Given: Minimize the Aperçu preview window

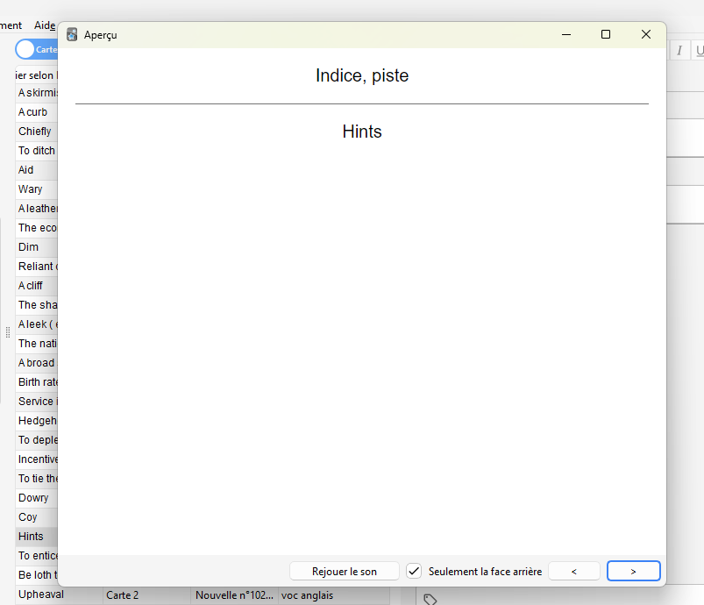Looking at the screenshot, I should pyautogui.click(x=566, y=34).
